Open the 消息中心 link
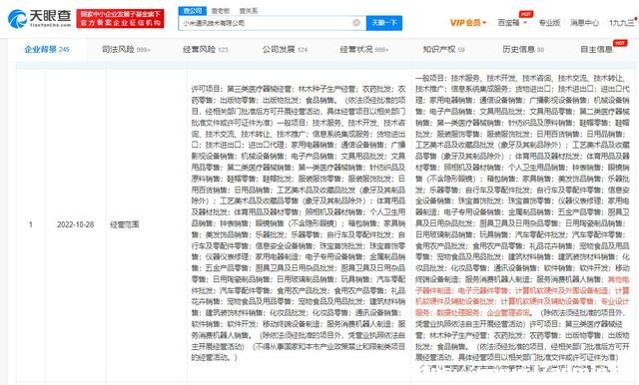Screen dimensions: 639x385 point(584,23)
